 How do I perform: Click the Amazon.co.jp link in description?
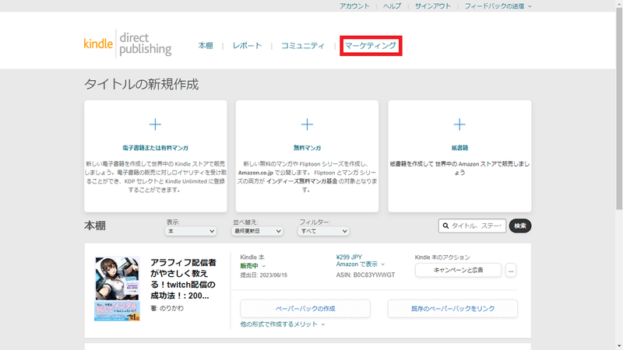click(x=255, y=173)
